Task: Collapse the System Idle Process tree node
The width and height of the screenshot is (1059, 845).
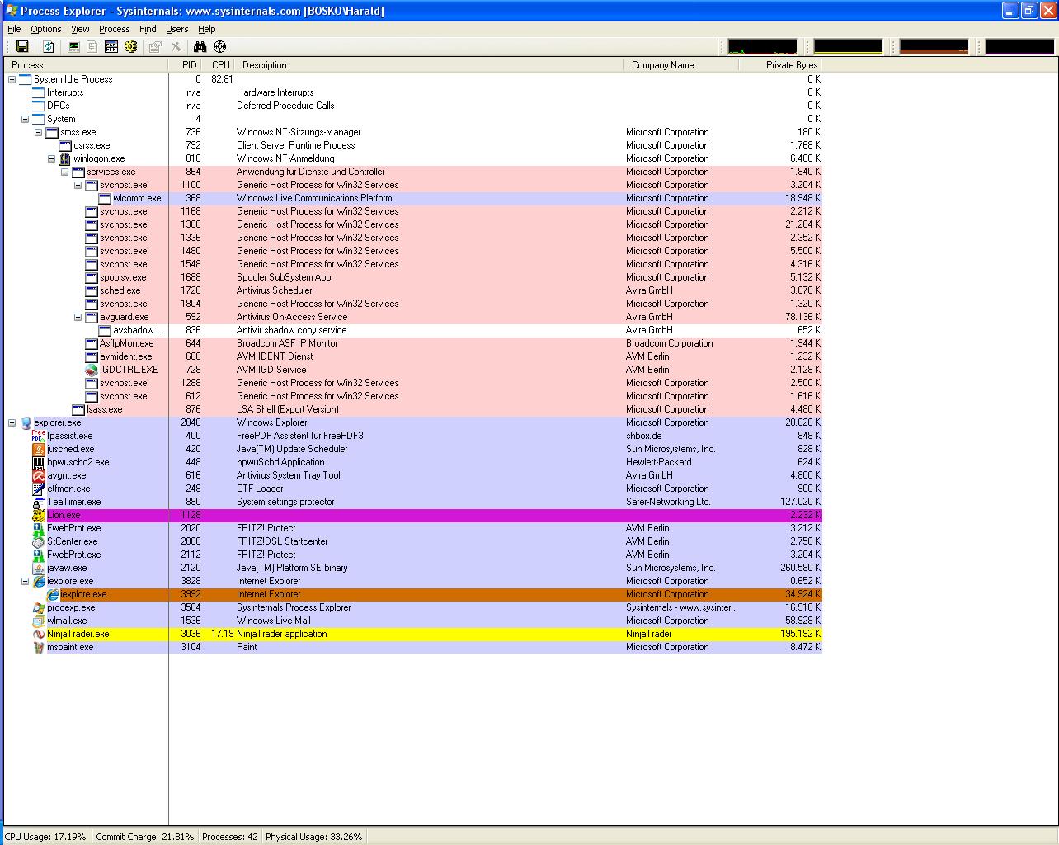Action: tap(12, 79)
